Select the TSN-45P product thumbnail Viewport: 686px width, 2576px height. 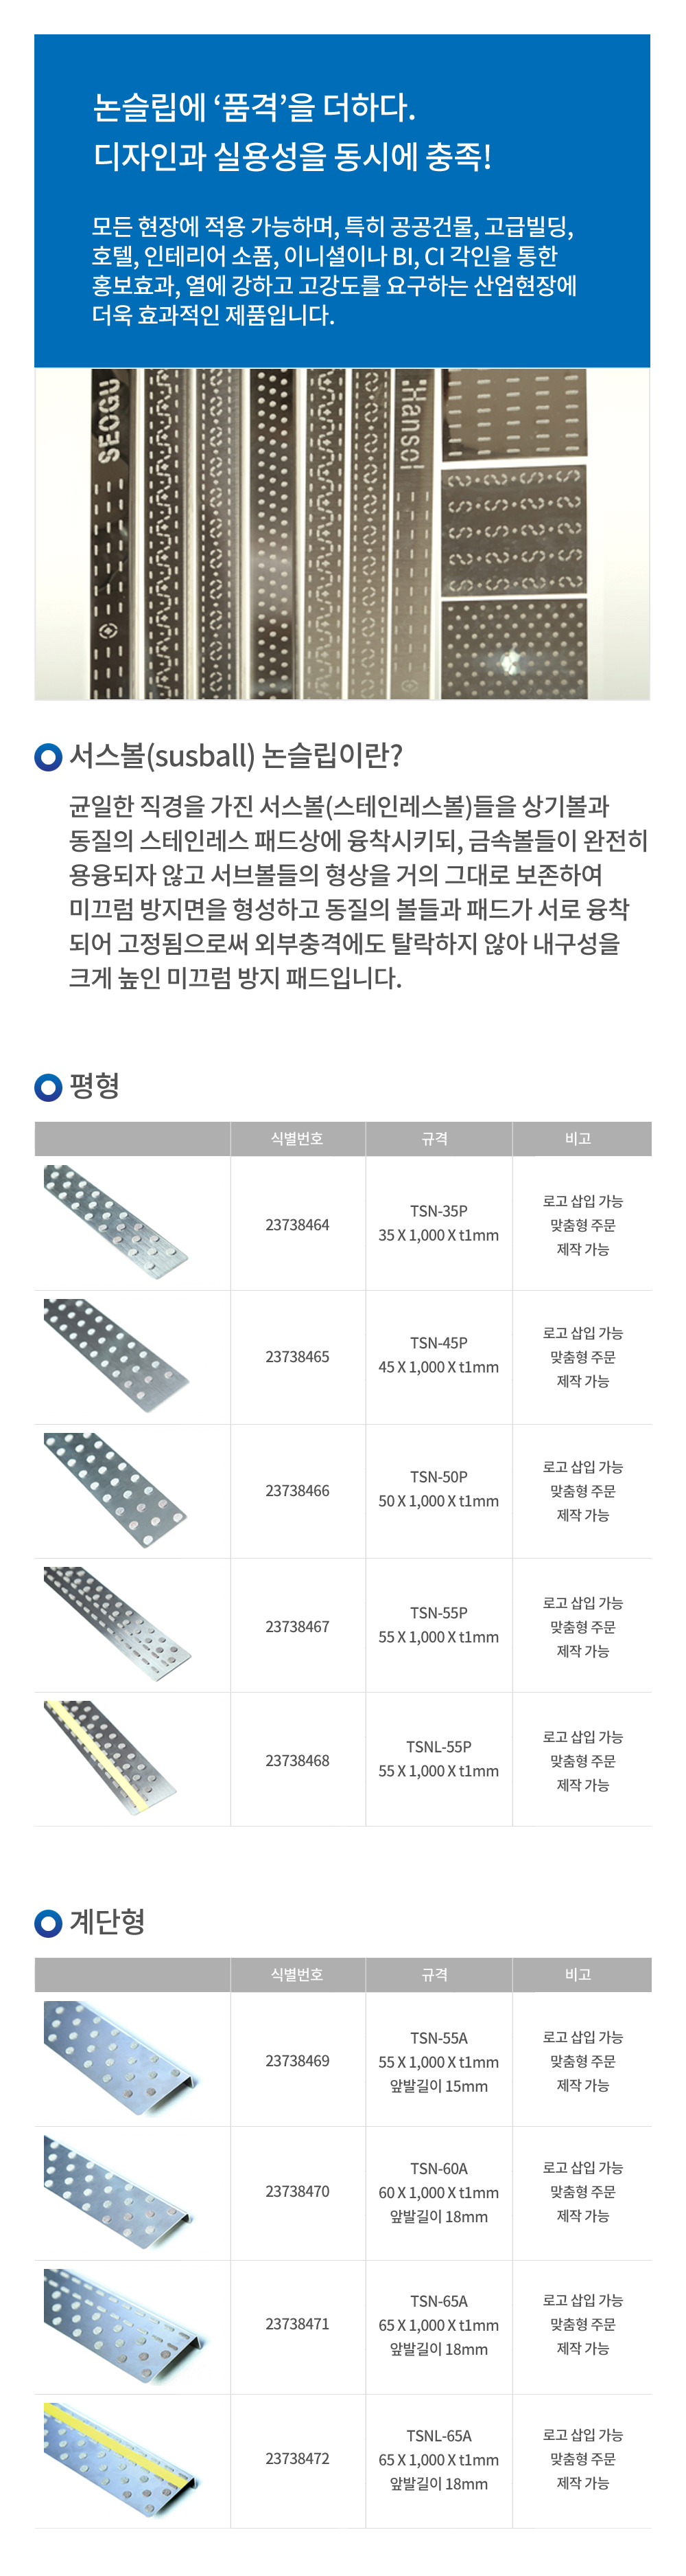point(116,1355)
